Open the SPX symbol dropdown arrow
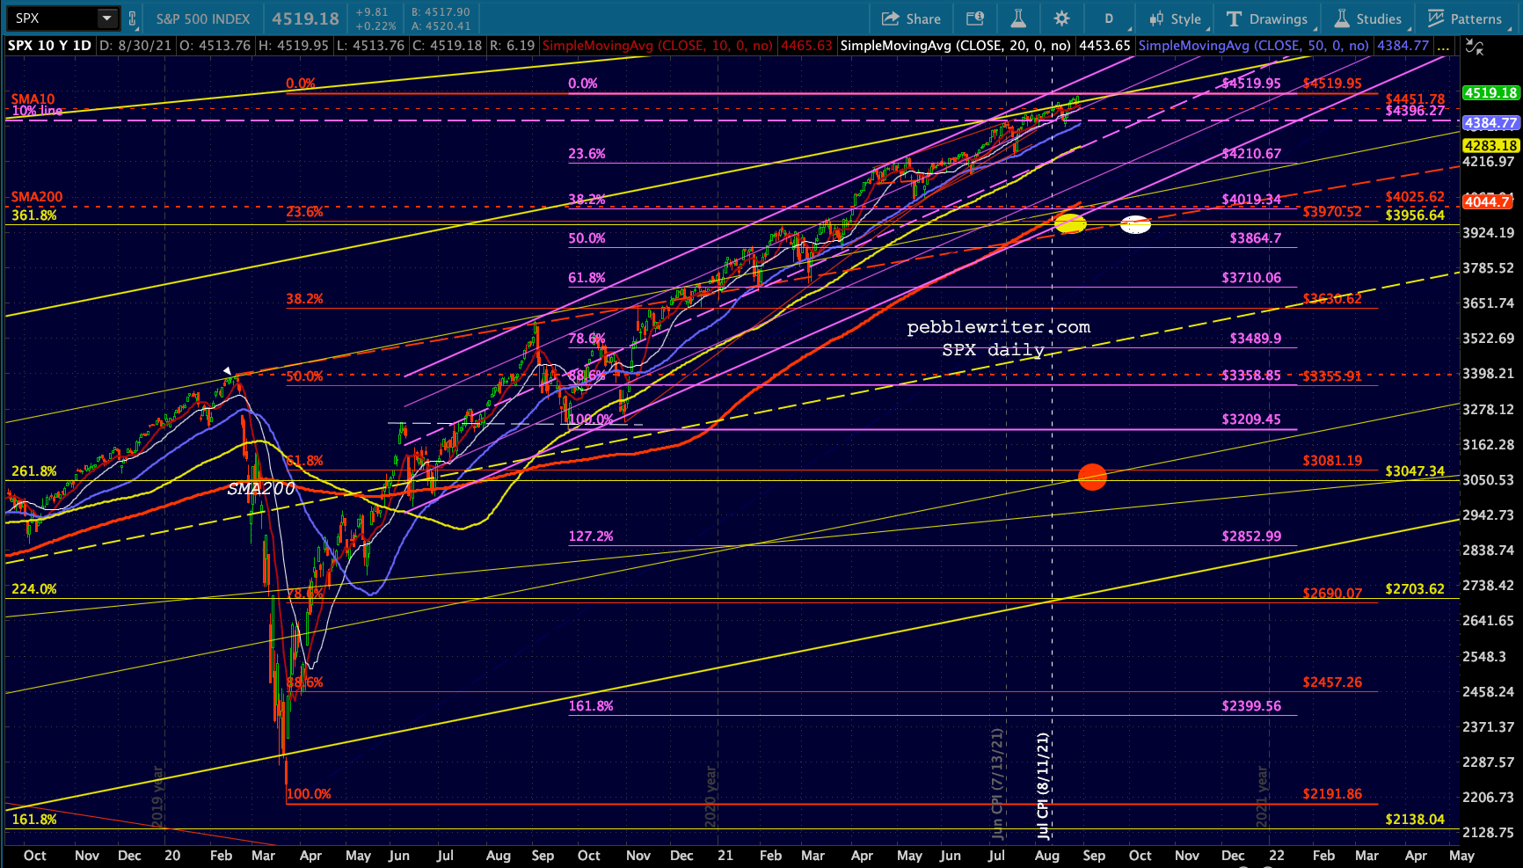1523x868 pixels. [106, 18]
